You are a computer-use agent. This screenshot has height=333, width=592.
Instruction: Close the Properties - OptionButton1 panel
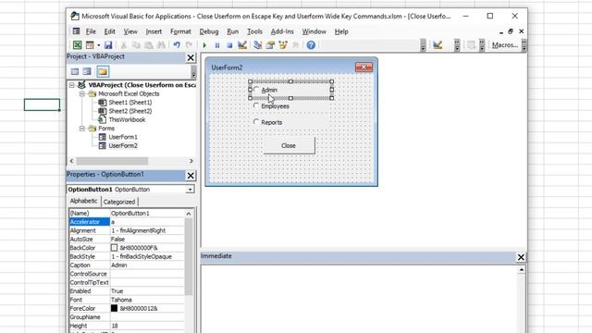pos(191,176)
